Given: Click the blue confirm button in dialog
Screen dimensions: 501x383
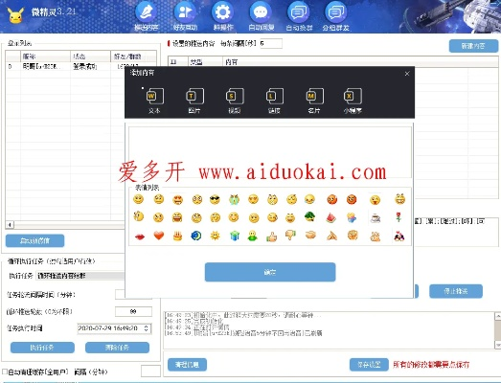Looking at the screenshot, I should pyautogui.click(x=270, y=272).
